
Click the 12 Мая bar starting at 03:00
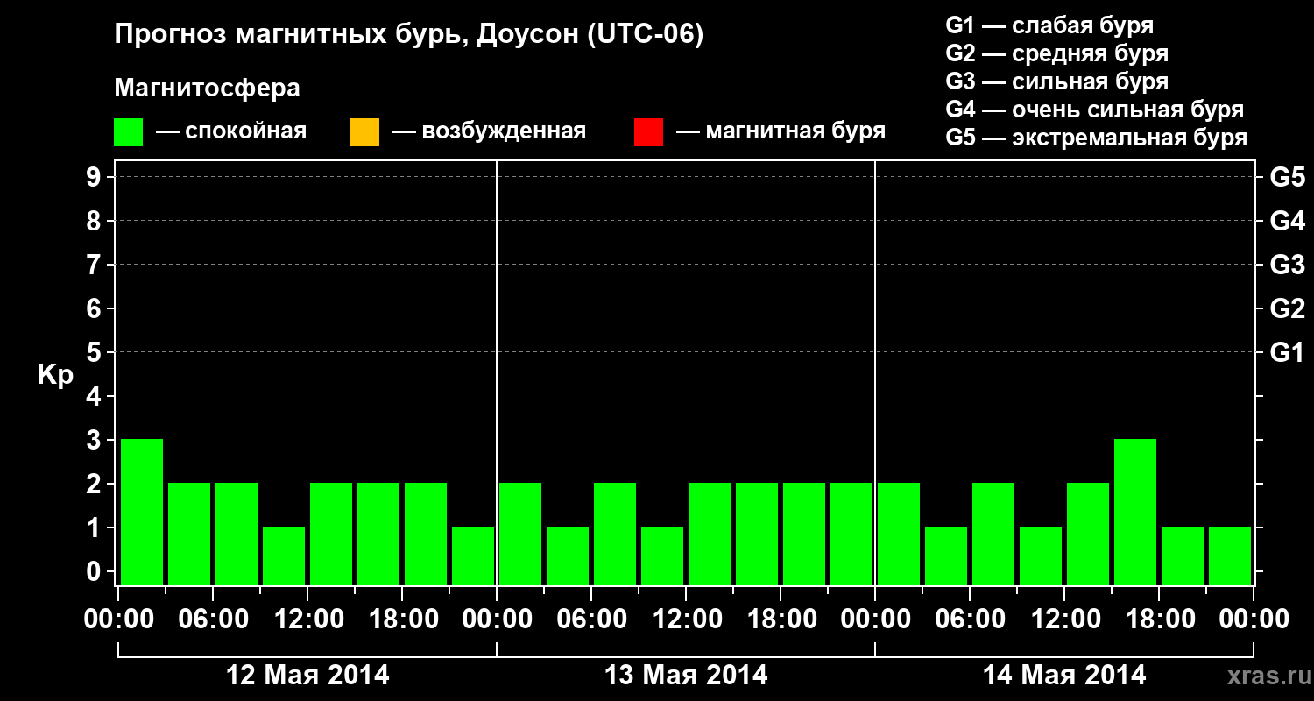click(189, 534)
